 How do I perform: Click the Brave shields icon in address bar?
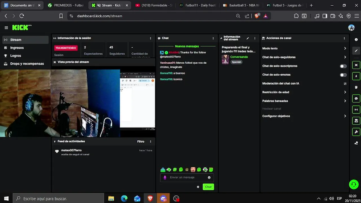pyautogui.click(x=257, y=16)
